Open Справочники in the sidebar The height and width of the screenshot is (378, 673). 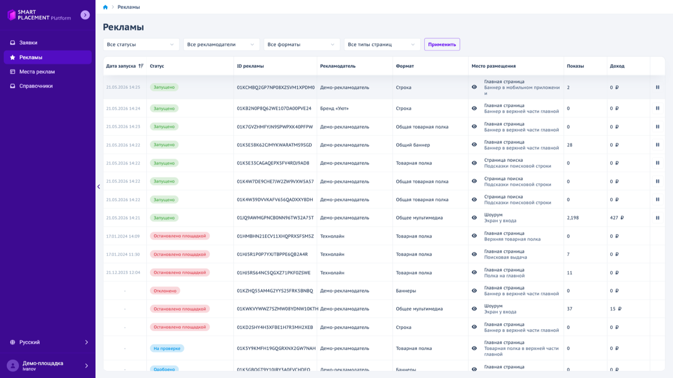click(x=48, y=86)
